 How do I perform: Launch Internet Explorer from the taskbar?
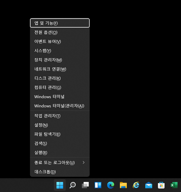[136, 185]
